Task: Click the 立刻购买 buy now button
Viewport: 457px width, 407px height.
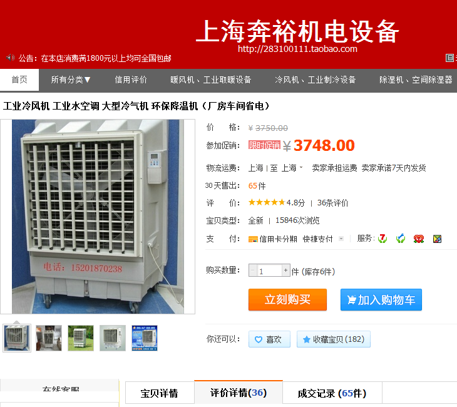Action: [x=287, y=299]
